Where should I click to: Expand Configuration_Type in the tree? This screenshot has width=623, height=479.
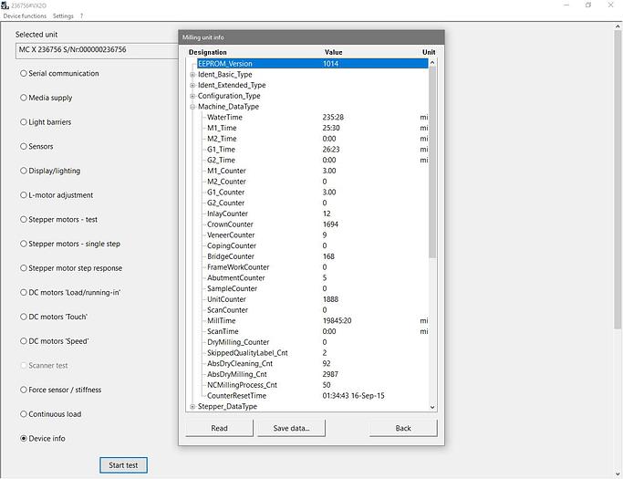(x=192, y=96)
